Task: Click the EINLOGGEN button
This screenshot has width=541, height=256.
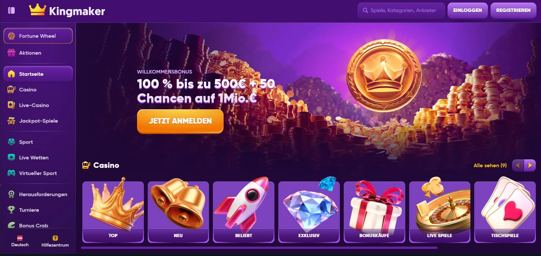Action: 467,10
